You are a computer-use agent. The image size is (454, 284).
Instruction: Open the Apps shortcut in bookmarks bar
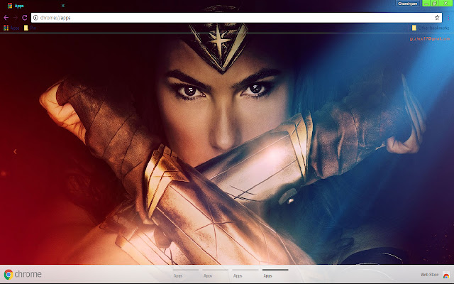pyautogui.click(x=11, y=28)
